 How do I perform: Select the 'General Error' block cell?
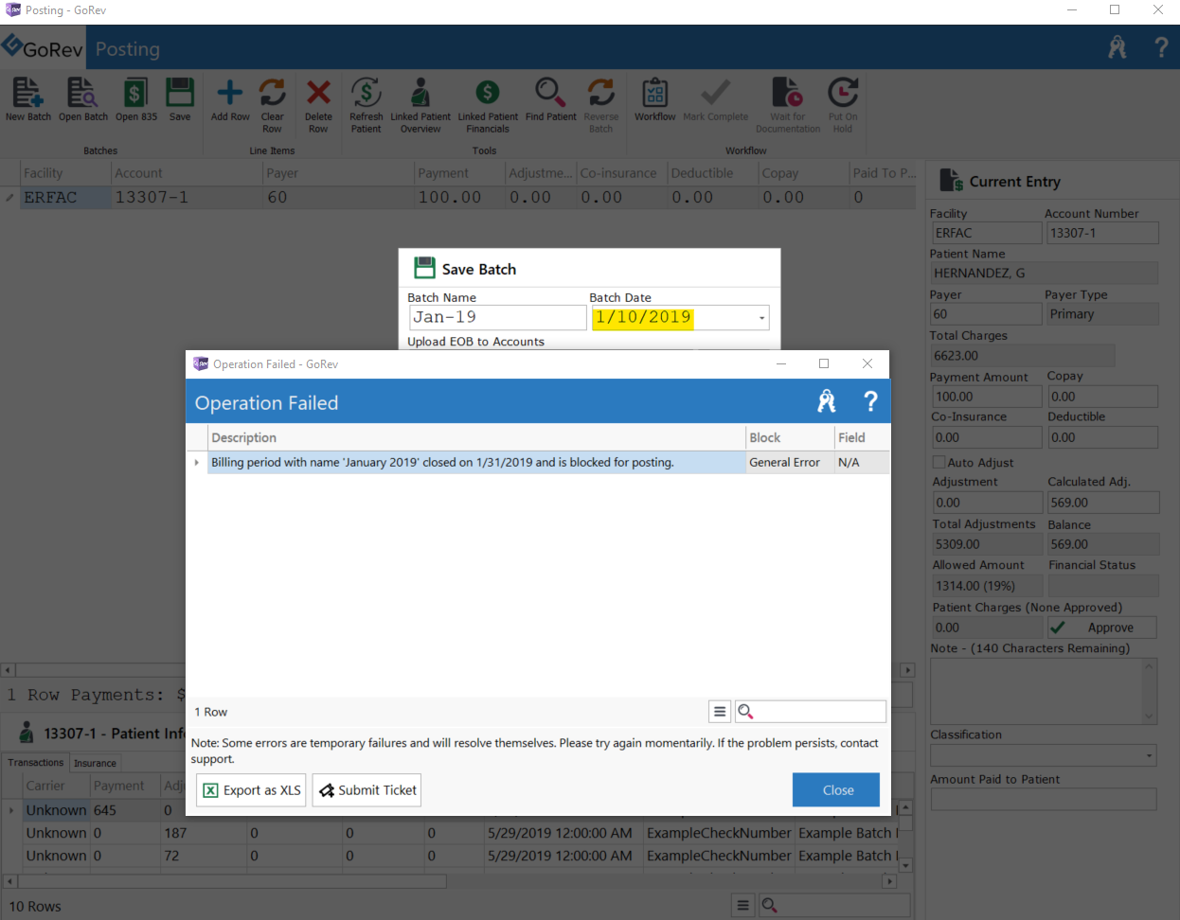tap(790, 462)
